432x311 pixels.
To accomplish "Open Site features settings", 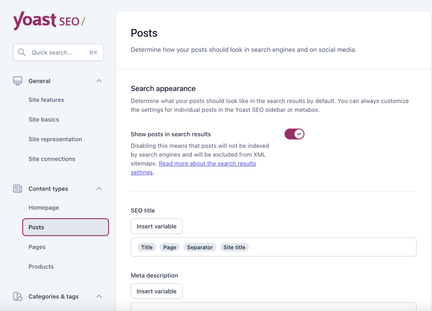I will (x=46, y=100).
